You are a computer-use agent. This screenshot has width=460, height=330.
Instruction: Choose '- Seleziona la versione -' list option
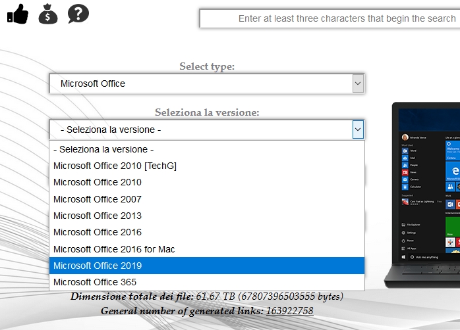click(207, 149)
